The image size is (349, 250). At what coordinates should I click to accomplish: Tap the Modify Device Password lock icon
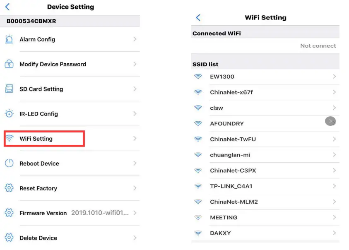coord(9,64)
